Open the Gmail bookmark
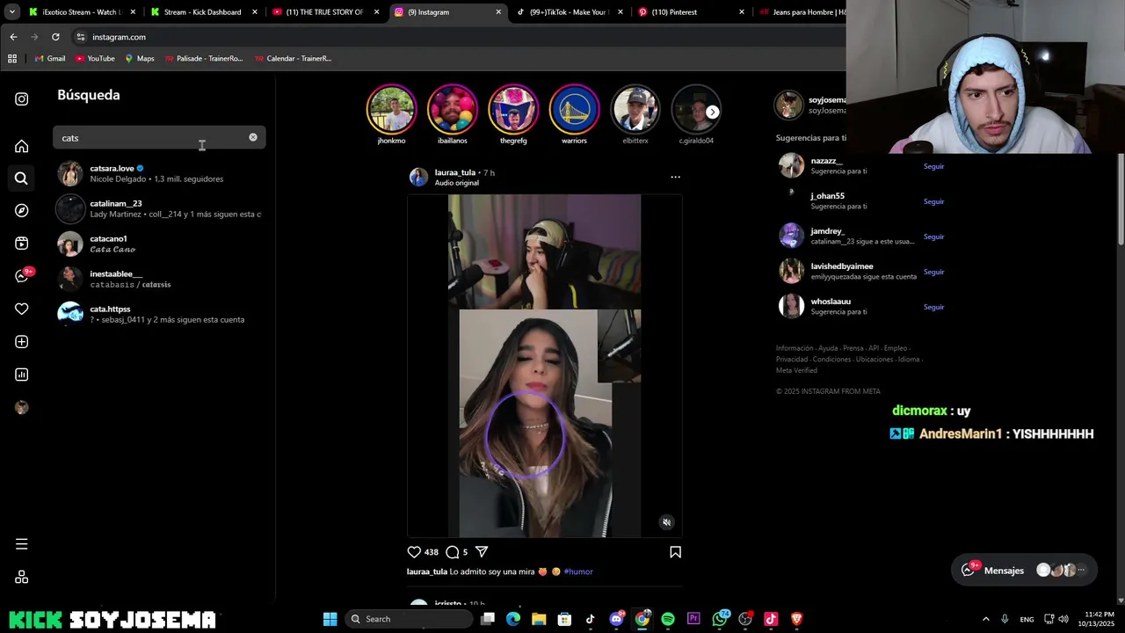Viewport: 1125px width, 633px height. pyautogui.click(x=49, y=58)
